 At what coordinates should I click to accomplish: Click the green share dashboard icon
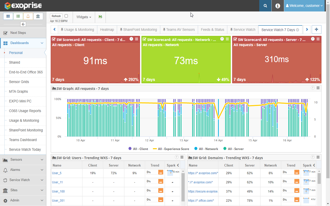pos(100,17)
